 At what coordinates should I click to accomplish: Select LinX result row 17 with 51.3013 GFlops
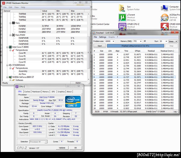coord(135,100)
